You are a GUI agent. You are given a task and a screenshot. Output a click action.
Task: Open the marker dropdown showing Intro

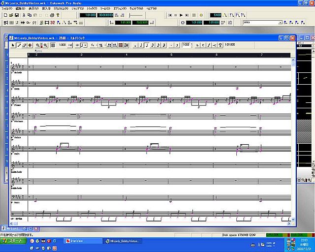tap(280, 23)
